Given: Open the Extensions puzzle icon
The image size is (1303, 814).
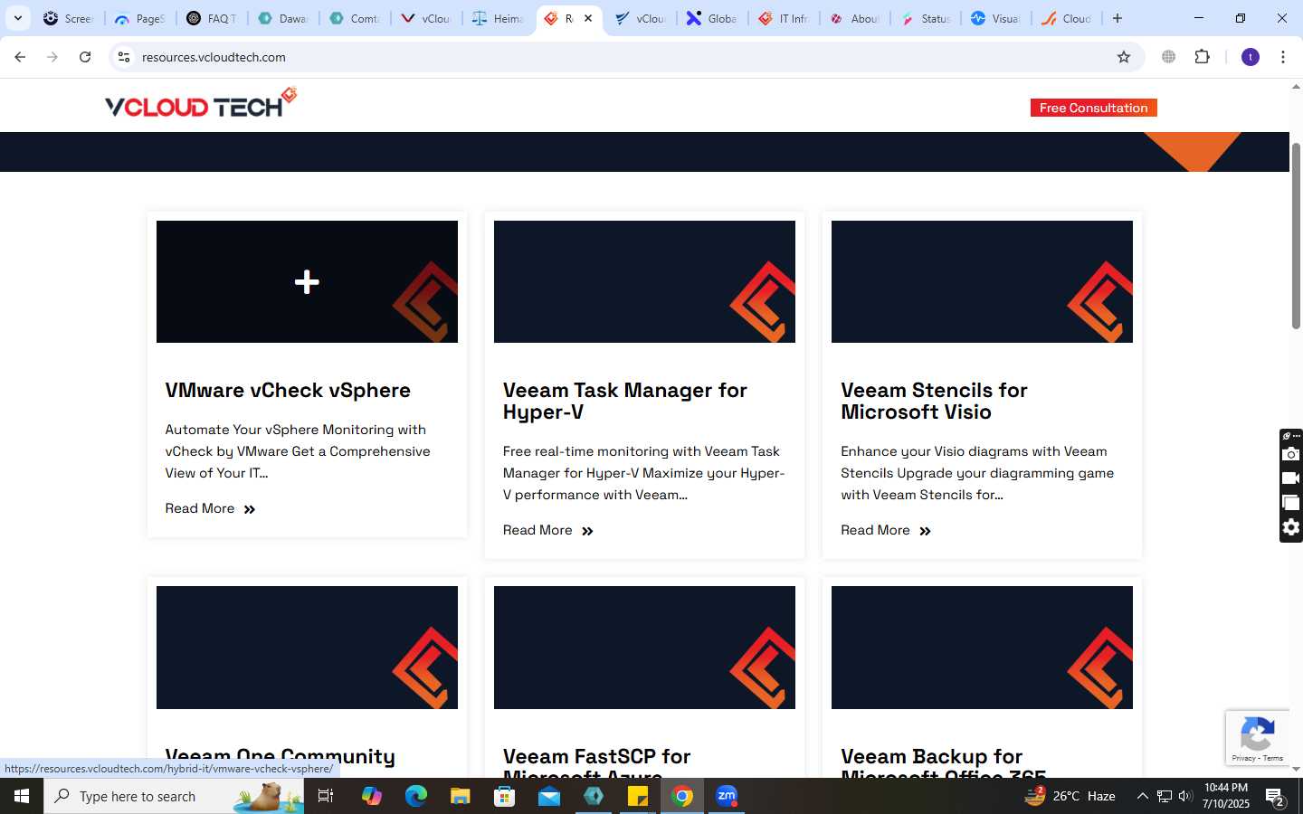Looking at the screenshot, I should 1203,57.
